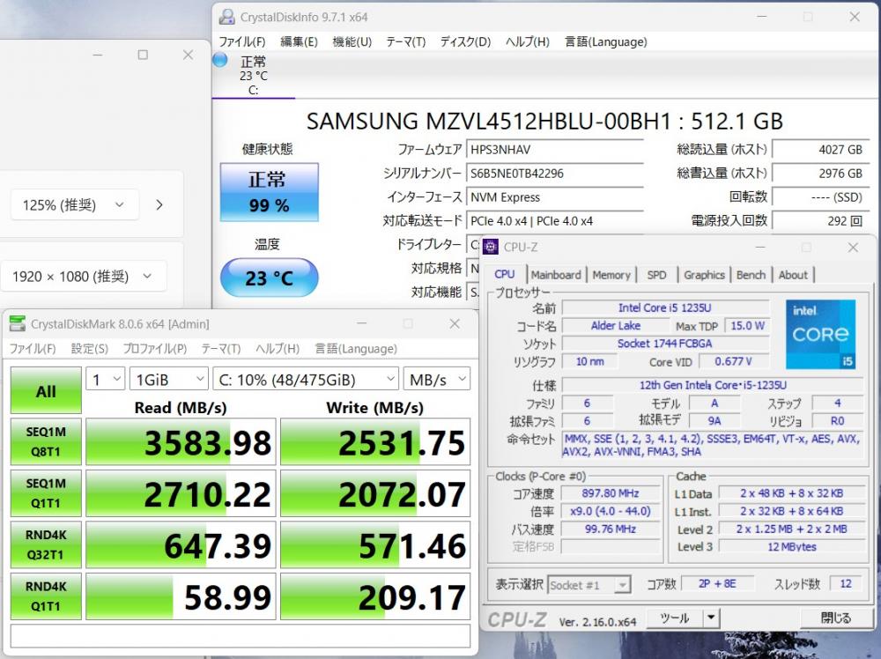Image resolution: width=881 pixels, height=659 pixels.
Task: Run All benchmarks in CrystalDiskMark
Action: (x=46, y=391)
